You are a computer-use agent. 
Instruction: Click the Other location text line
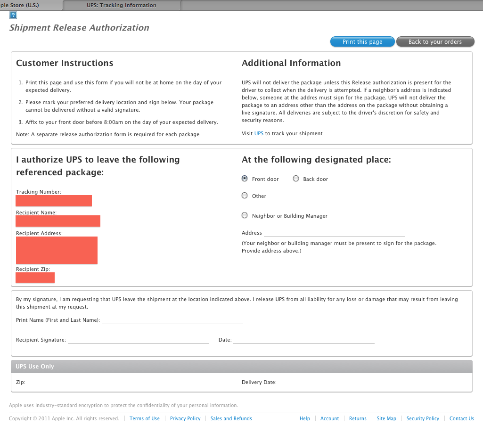pyautogui.click(x=338, y=197)
